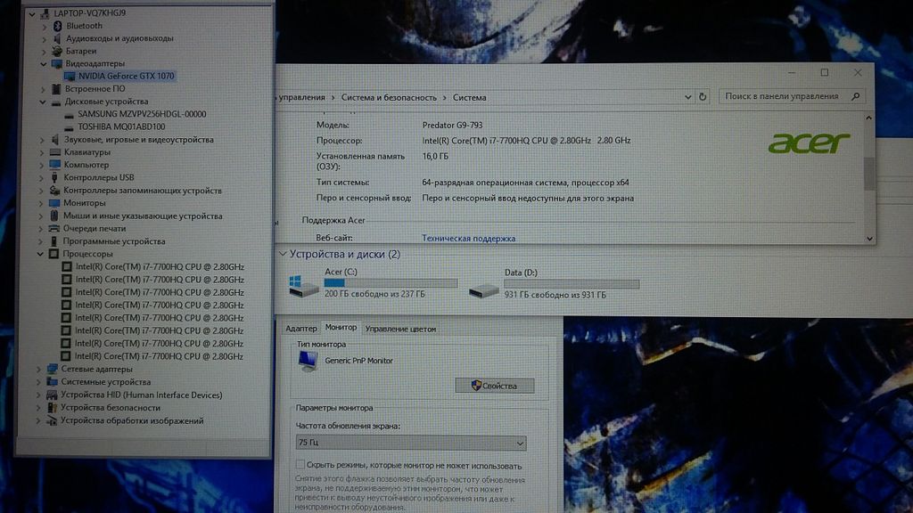Select SAMSUNG MZVPV256HDGL-00000 disk
The height and width of the screenshot is (513, 913).
[142, 115]
